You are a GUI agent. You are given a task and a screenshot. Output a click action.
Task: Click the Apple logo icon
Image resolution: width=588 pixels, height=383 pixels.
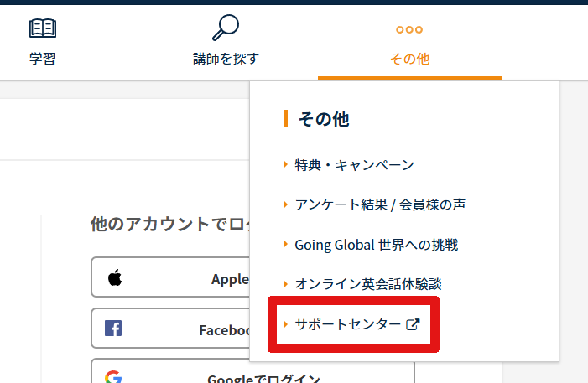pos(115,278)
